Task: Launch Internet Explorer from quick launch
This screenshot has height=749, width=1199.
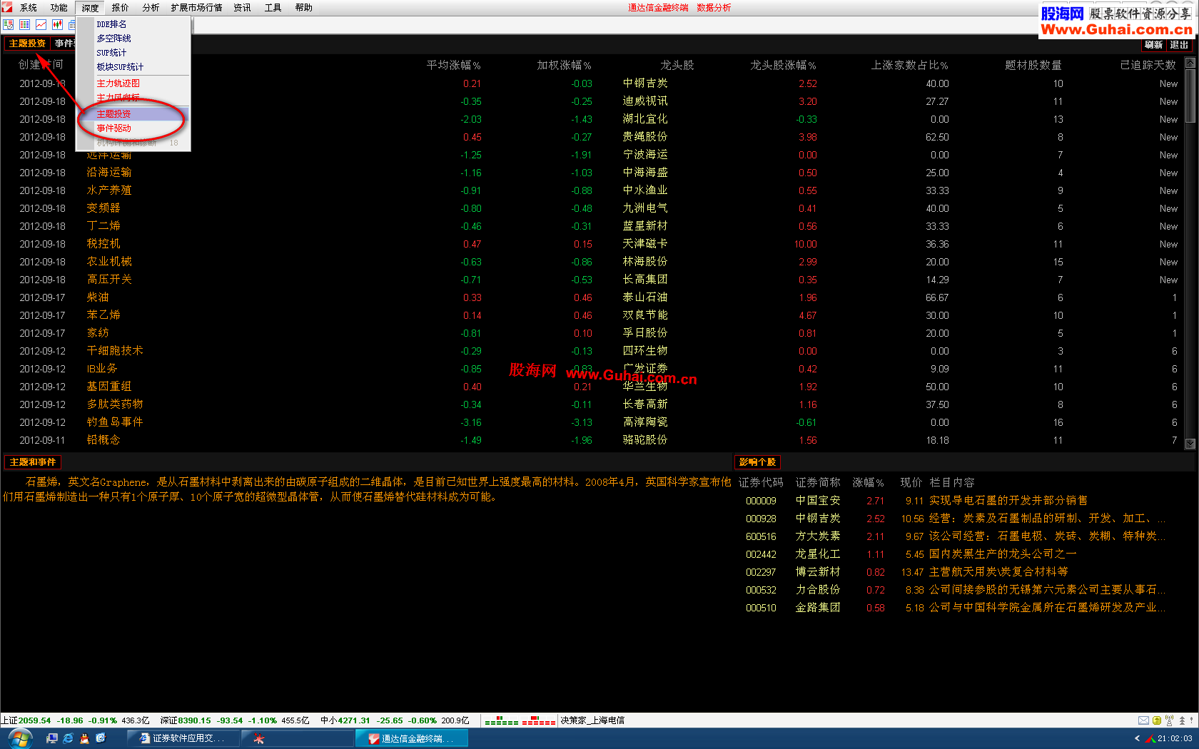Action: click(68, 738)
